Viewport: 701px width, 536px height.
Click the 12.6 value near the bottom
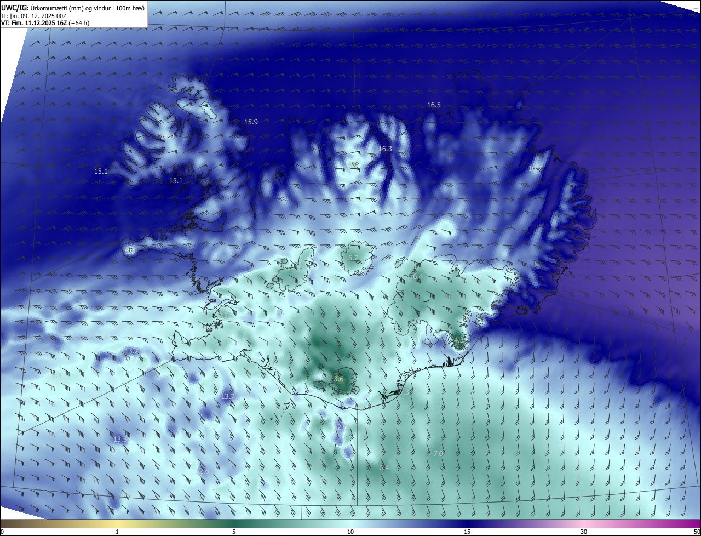[202, 471]
